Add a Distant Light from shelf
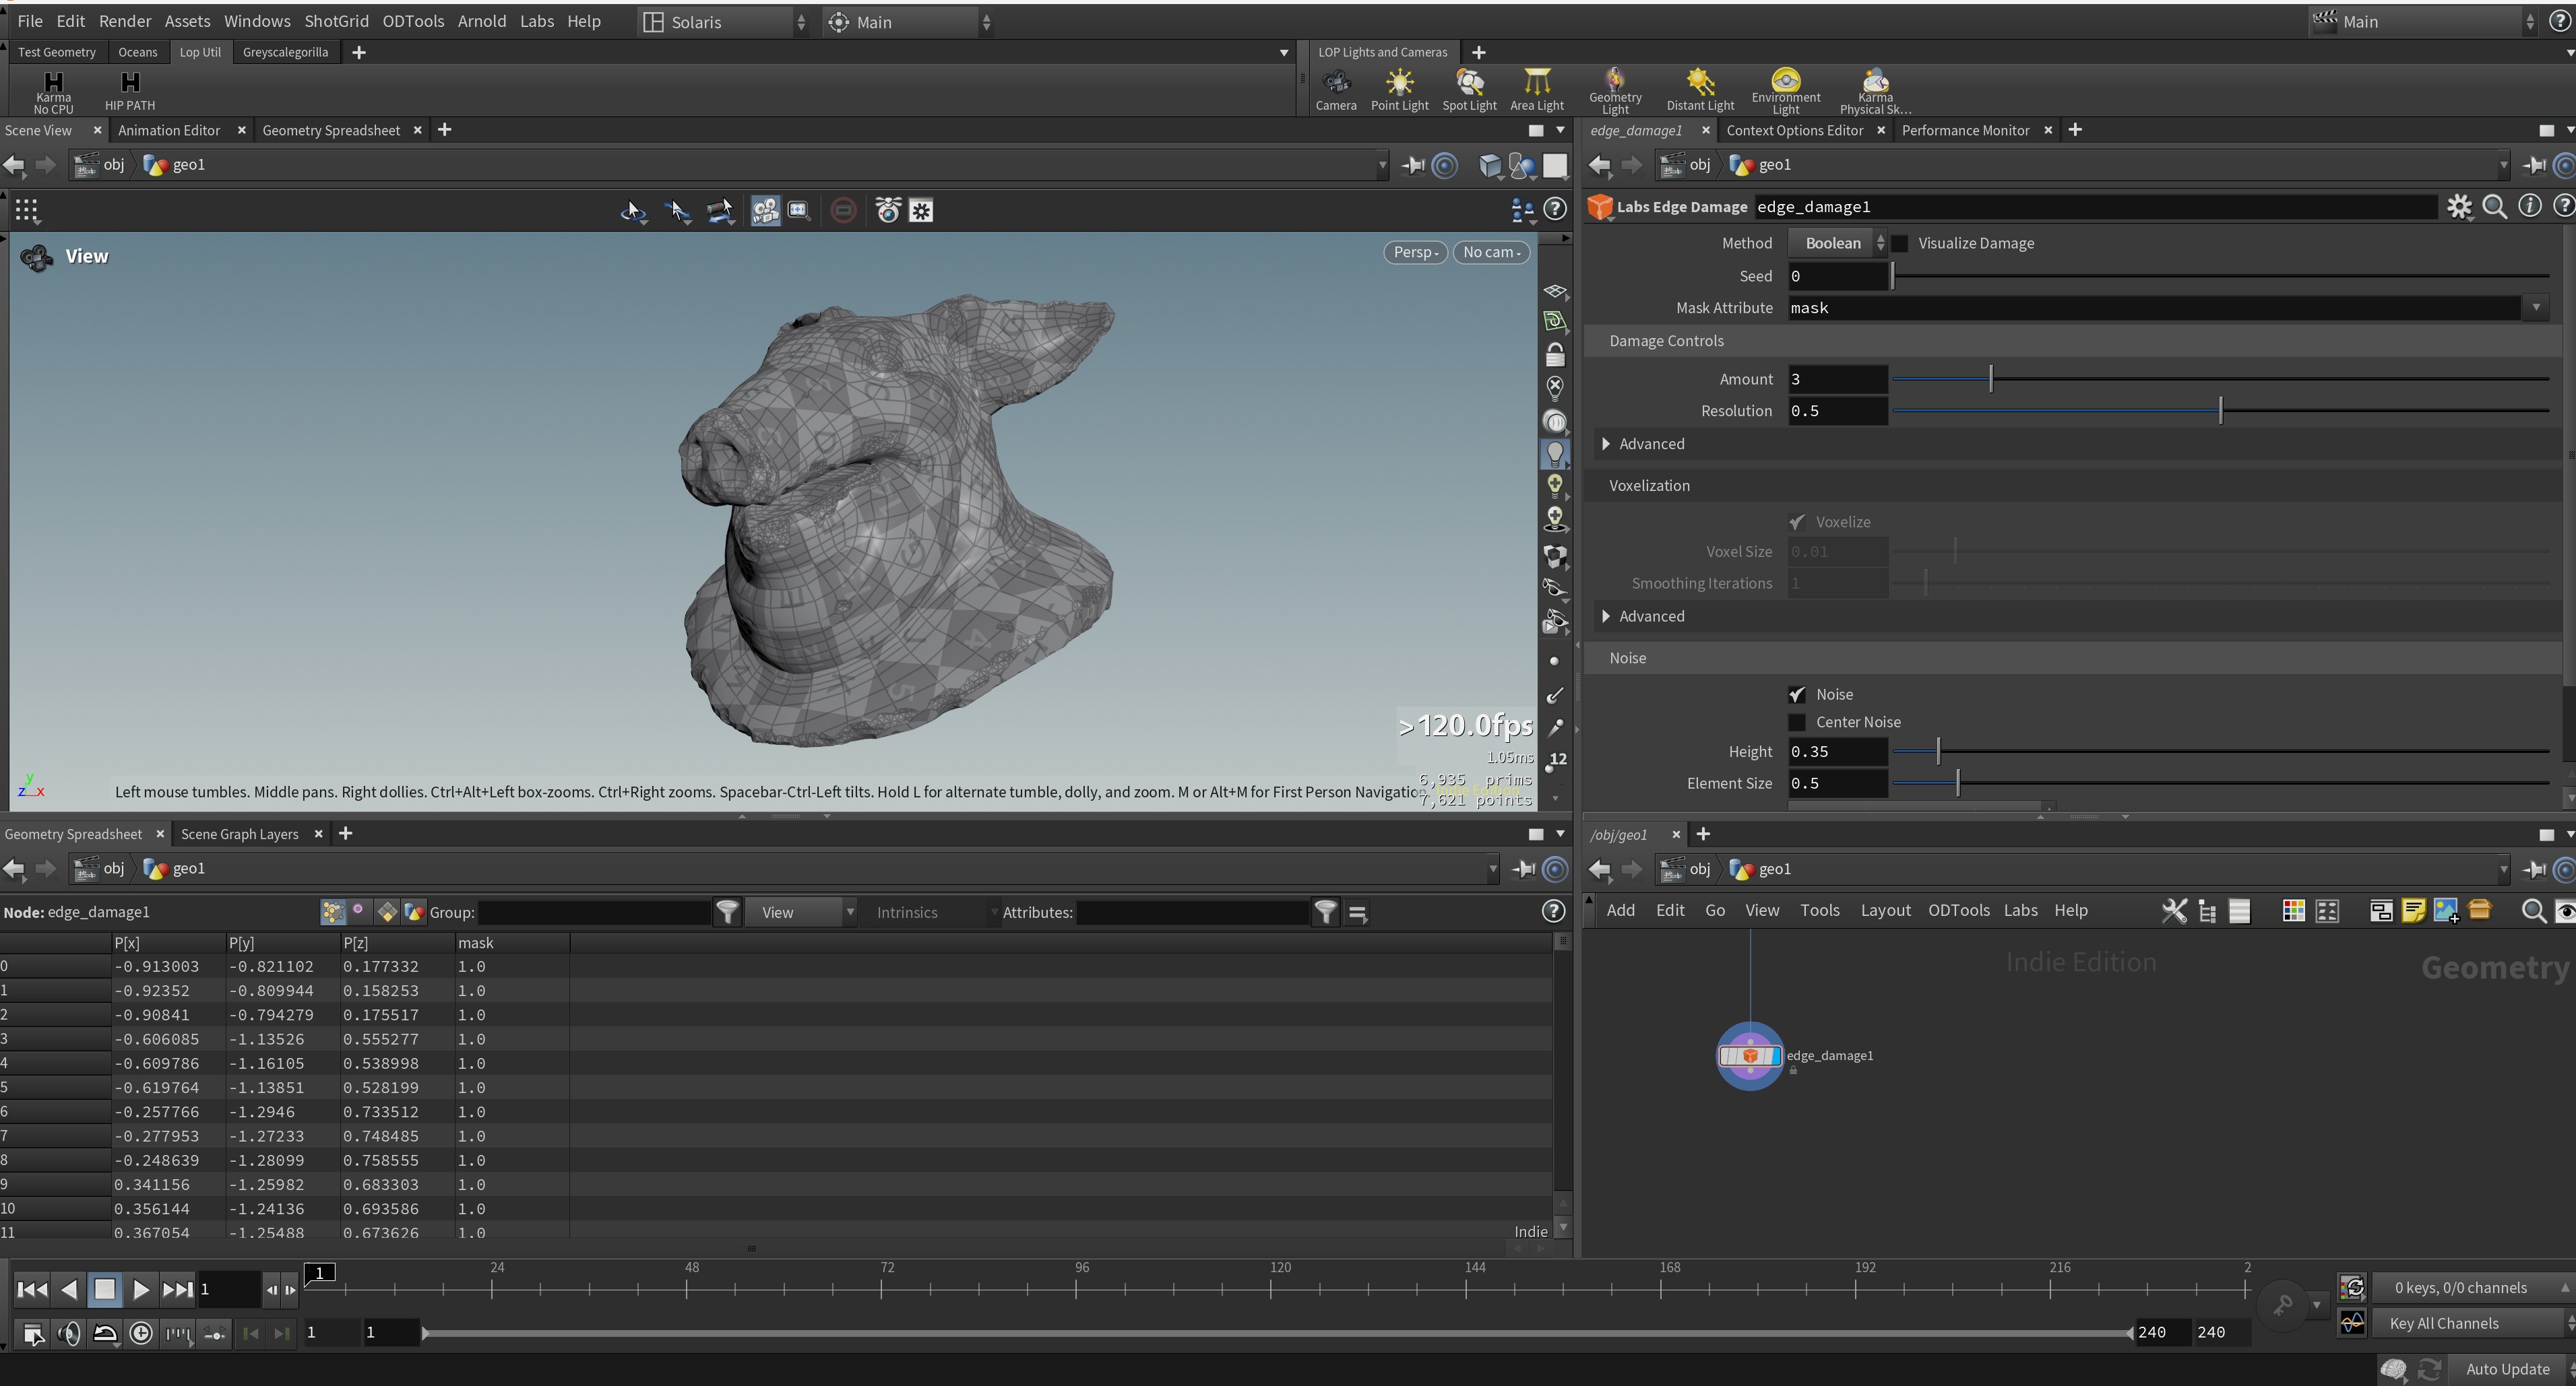 coord(1700,89)
